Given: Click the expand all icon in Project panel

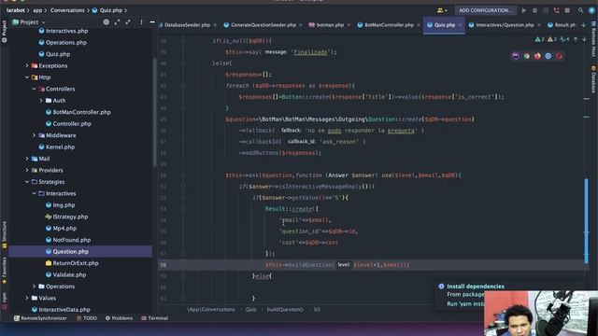Looking at the screenshot, I should pos(117,22).
